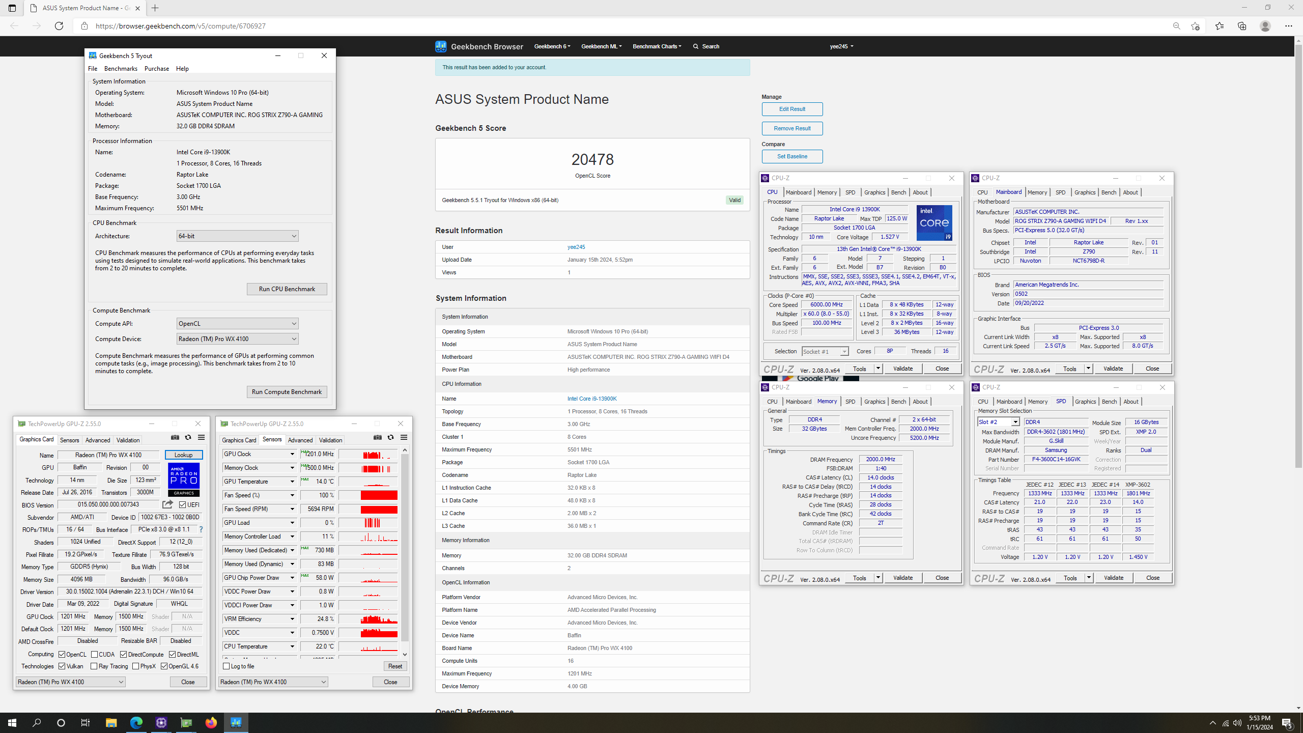Open the Purchase menu in Geekbench 5 Tryout
Image resolution: width=1303 pixels, height=733 pixels.
pyautogui.click(x=157, y=69)
